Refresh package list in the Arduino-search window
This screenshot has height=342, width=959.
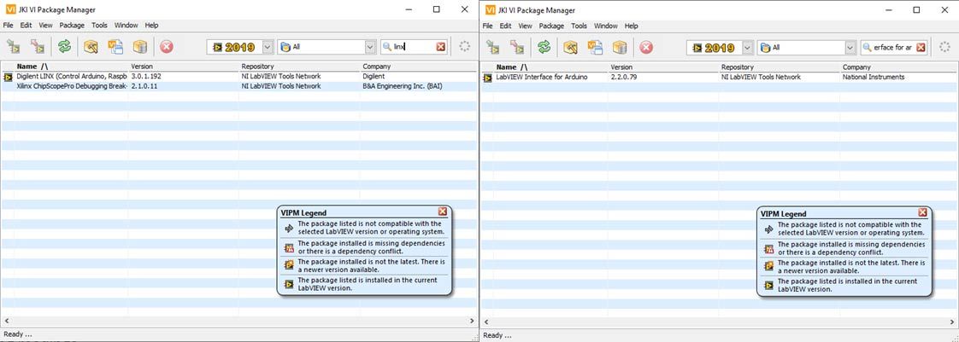coord(544,47)
